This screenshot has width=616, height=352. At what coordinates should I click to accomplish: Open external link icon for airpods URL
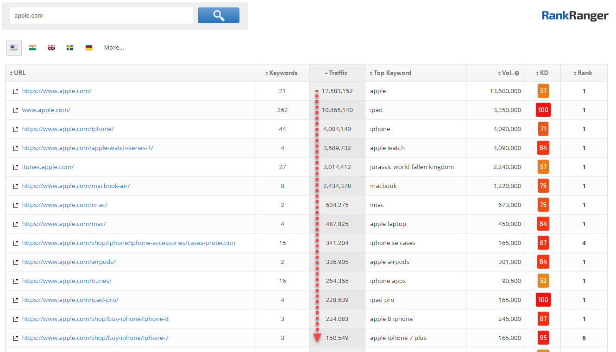(x=16, y=262)
